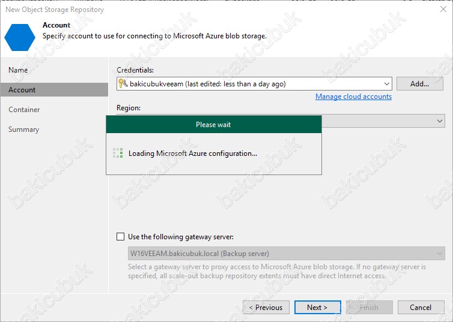Click 'Select a gateway server to proxy access' hint

click(x=277, y=271)
